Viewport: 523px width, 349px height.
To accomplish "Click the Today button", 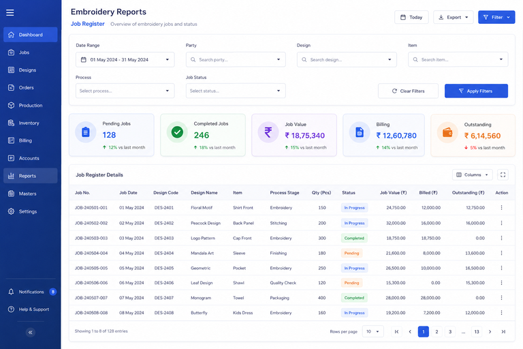I will coord(411,17).
